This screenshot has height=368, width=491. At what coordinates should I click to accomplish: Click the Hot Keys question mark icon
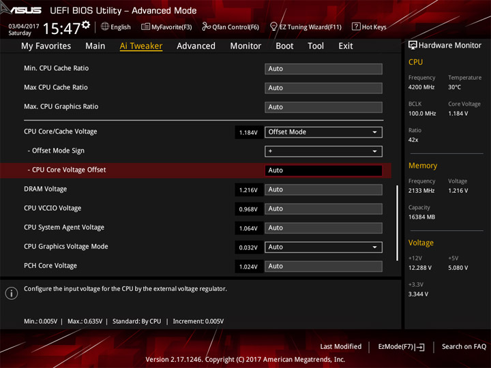click(356, 27)
